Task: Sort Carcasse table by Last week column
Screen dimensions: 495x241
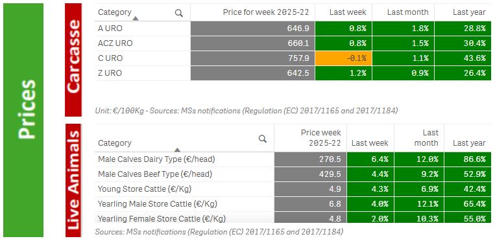Action: [x=348, y=12]
